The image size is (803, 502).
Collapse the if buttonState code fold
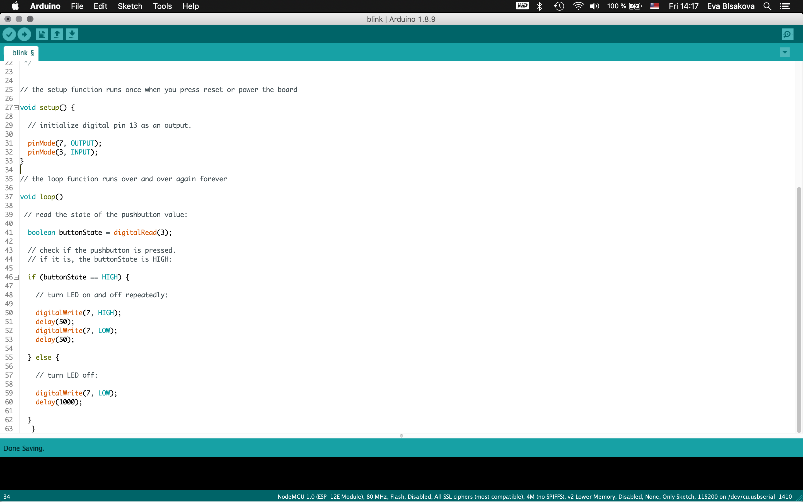click(x=16, y=277)
